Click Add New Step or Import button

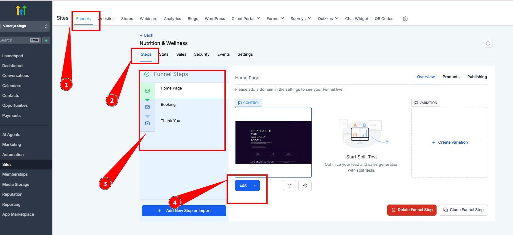[184, 211]
